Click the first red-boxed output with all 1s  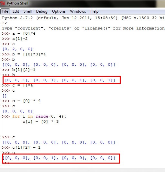click(x=59, y=80)
